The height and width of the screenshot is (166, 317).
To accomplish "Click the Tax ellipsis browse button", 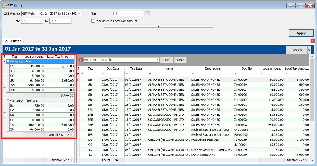I will [147, 14].
